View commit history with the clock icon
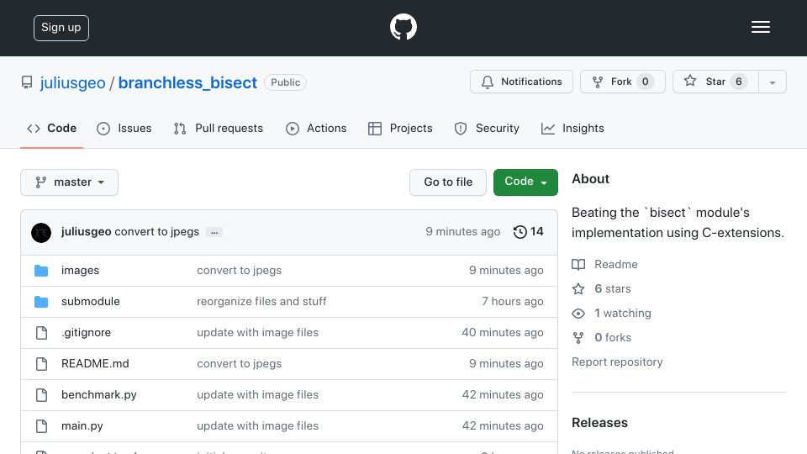 520,232
